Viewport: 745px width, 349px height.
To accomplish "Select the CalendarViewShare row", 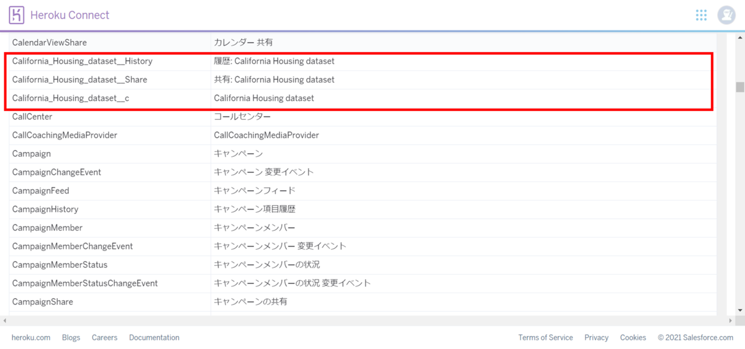I will tap(363, 43).
